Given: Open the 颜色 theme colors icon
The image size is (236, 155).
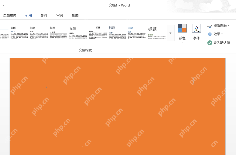Looking at the screenshot, I should pyautogui.click(x=182, y=28).
